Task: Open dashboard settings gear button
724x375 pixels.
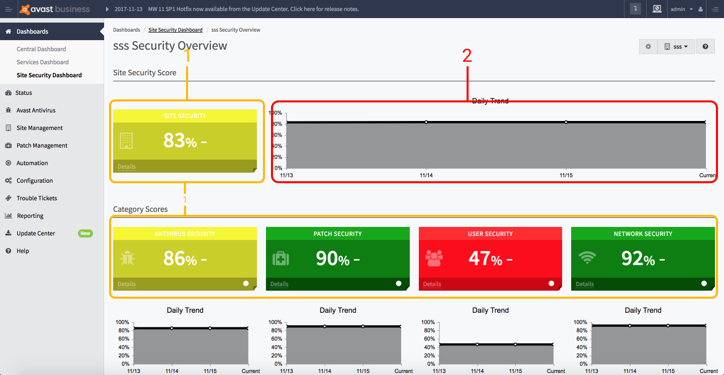Action: click(x=648, y=47)
